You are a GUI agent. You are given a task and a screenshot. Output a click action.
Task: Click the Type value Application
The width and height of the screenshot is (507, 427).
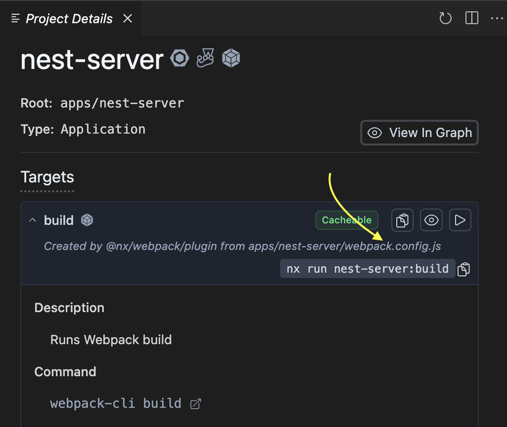point(103,129)
